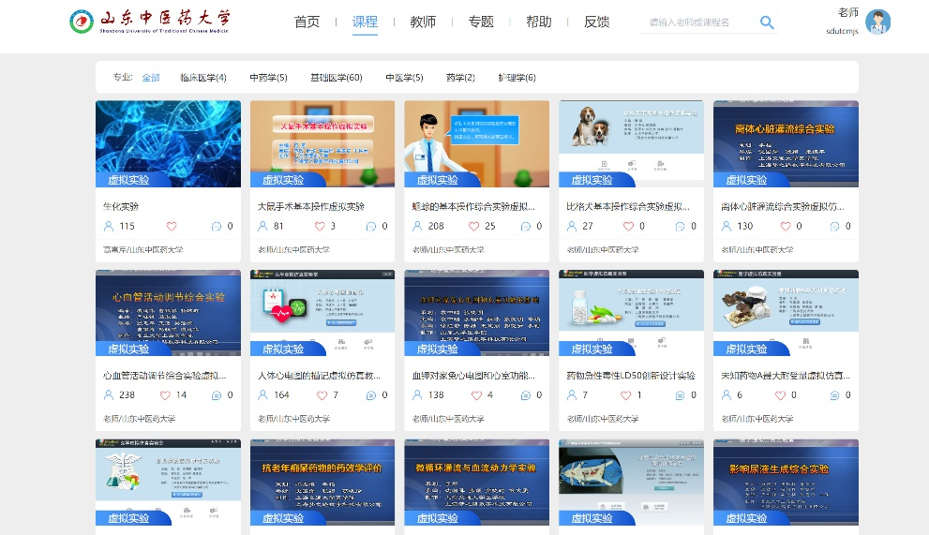This screenshot has height=535, width=929.
Task: Open the 专题 navigation tab
Action: point(481,22)
